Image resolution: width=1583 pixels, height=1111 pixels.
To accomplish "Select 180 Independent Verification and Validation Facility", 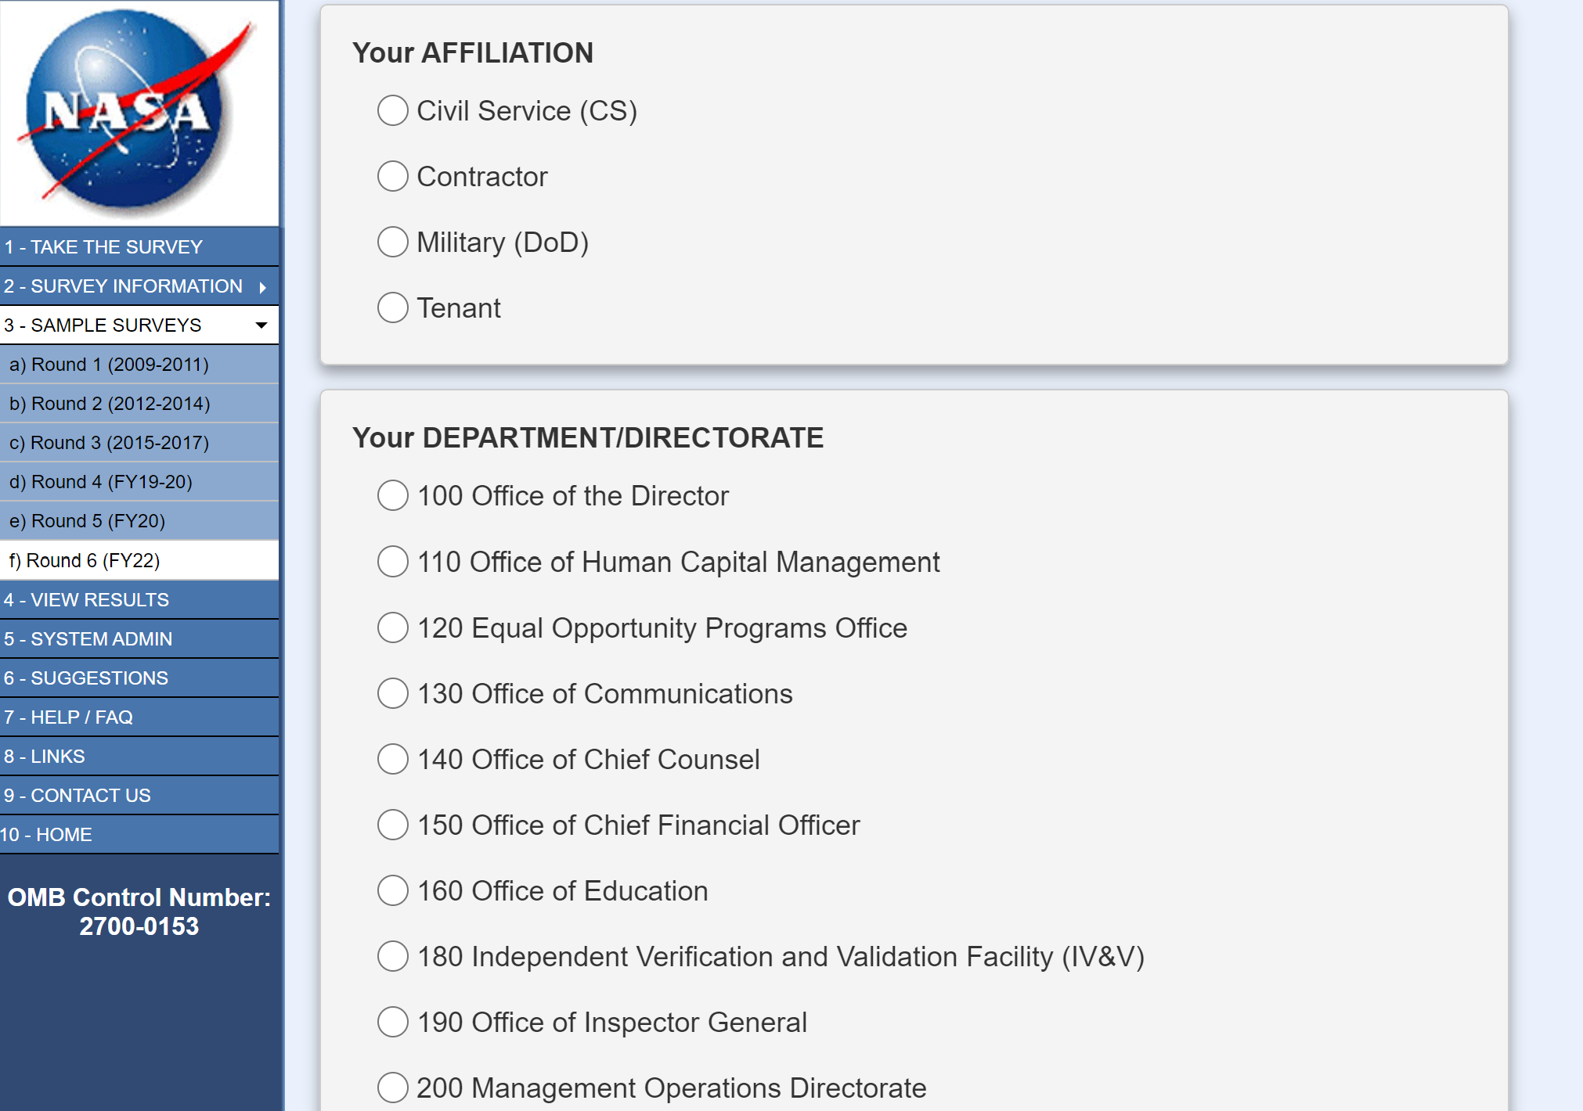I will pyautogui.click(x=393, y=956).
